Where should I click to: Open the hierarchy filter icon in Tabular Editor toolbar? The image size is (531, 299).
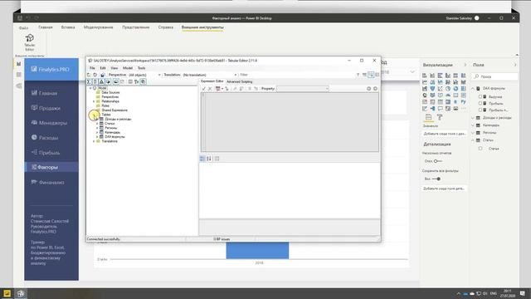[x=137, y=81]
